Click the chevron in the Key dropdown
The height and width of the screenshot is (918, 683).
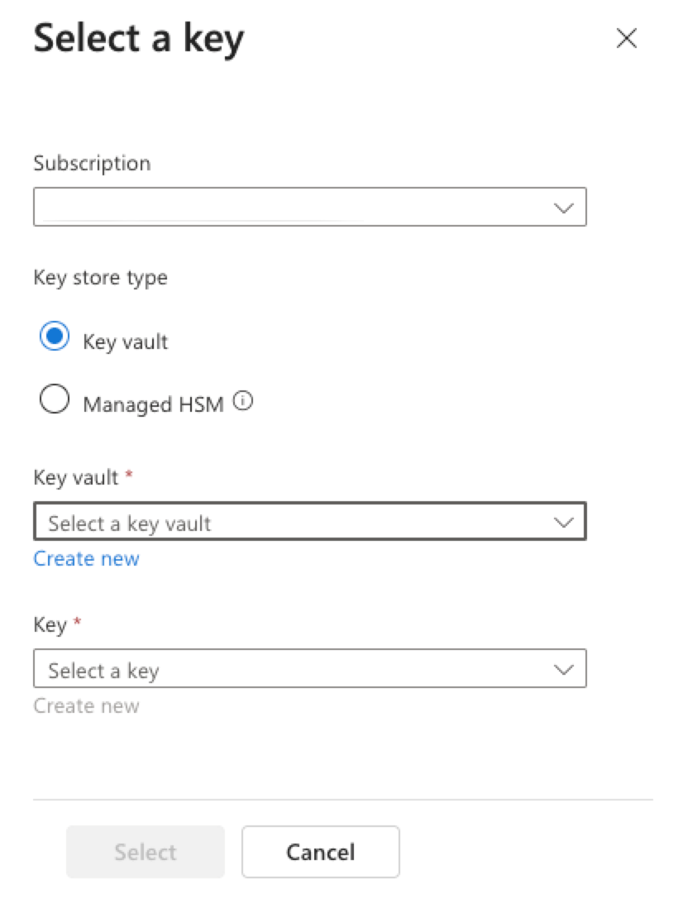pos(563,669)
